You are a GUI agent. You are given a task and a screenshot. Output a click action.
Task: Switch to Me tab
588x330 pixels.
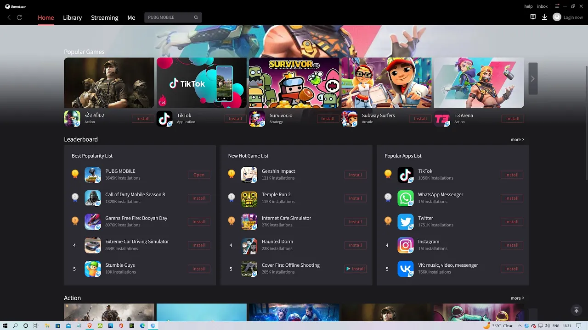point(131,17)
